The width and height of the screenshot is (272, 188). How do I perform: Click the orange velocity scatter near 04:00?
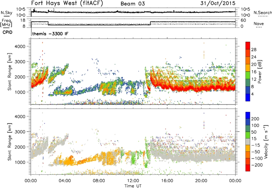tap(69, 161)
